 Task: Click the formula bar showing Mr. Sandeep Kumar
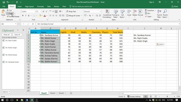pyautogui.click(x=107, y=24)
